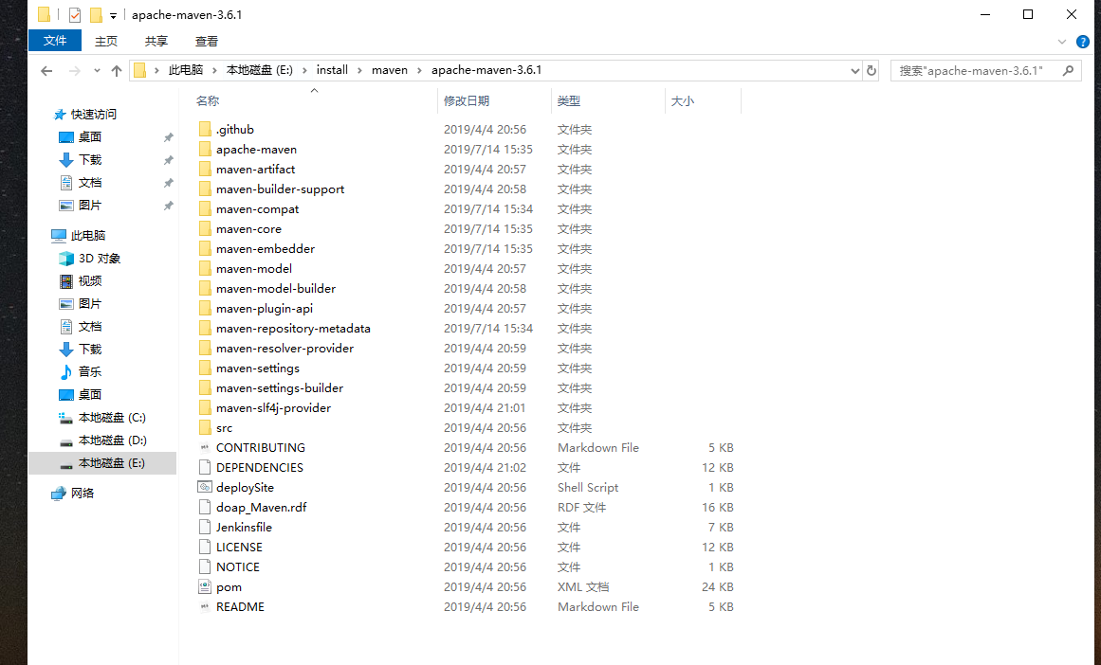
Task: Select the src folder icon
Action: [205, 427]
